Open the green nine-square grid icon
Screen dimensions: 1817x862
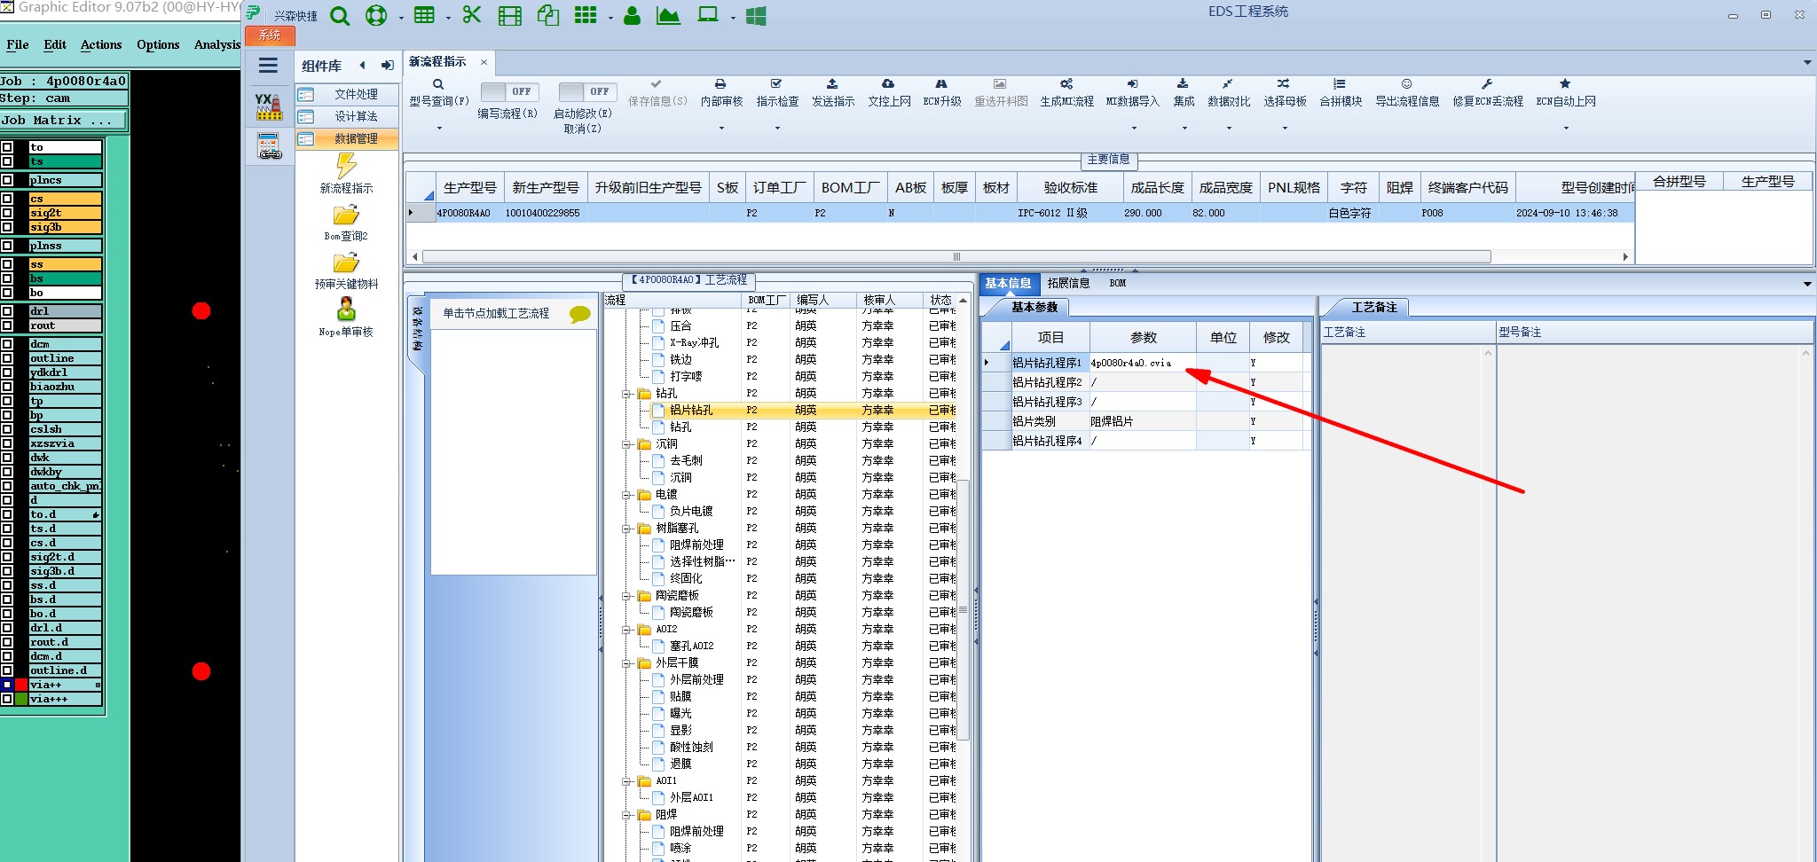point(586,15)
